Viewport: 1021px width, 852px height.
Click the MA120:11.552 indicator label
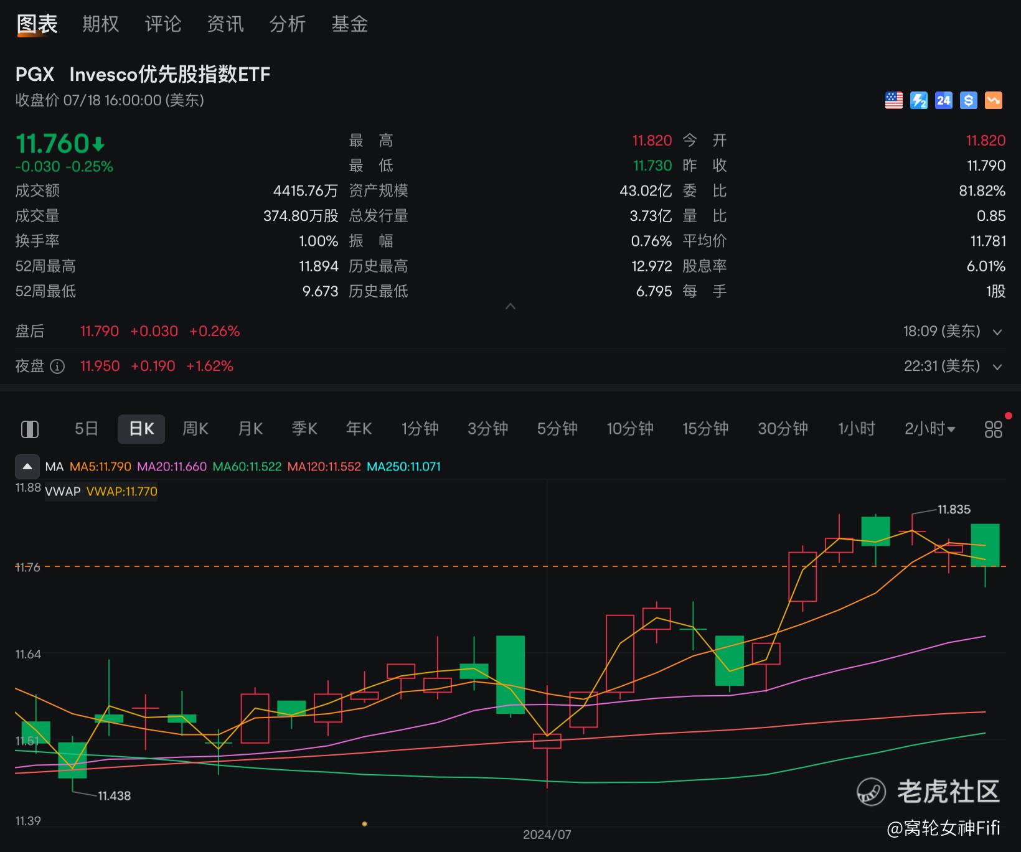pyautogui.click(x=324, y=467)
